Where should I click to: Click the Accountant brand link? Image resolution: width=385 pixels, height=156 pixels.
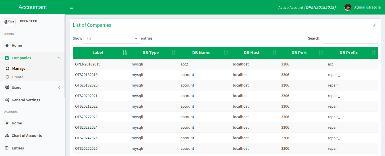(x=33, y=7)
